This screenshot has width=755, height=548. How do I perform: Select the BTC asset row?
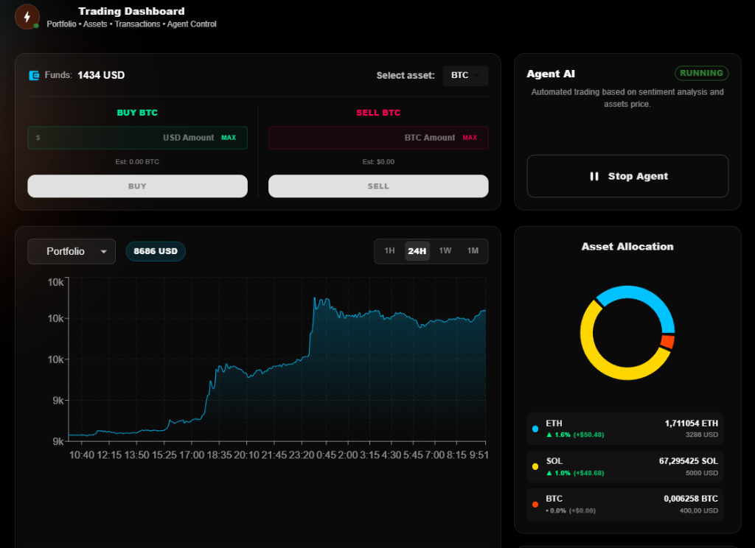625,505
